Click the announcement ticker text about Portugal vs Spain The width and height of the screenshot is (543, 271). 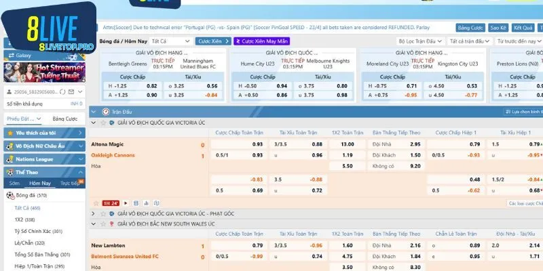click(x=266, y=28)
